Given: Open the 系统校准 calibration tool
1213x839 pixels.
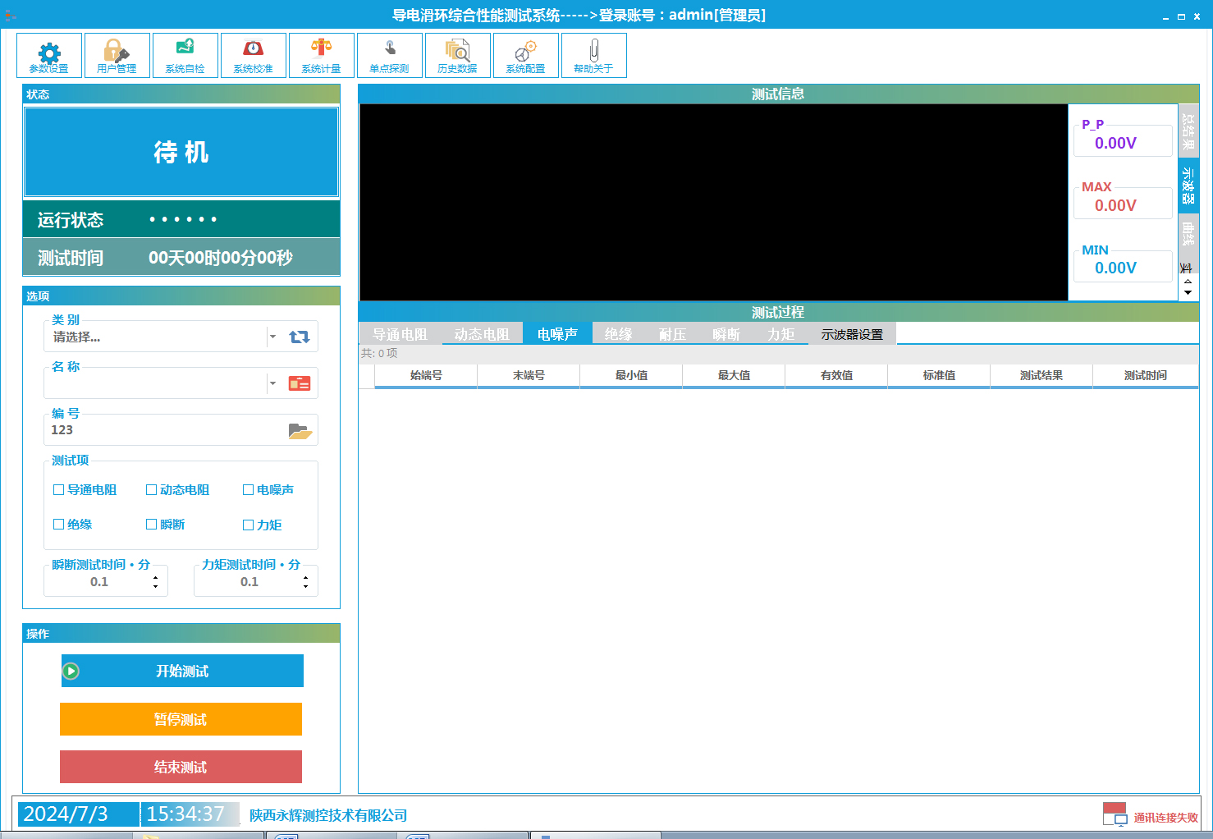Looking at the screenshot, I should tap(253, 55).
